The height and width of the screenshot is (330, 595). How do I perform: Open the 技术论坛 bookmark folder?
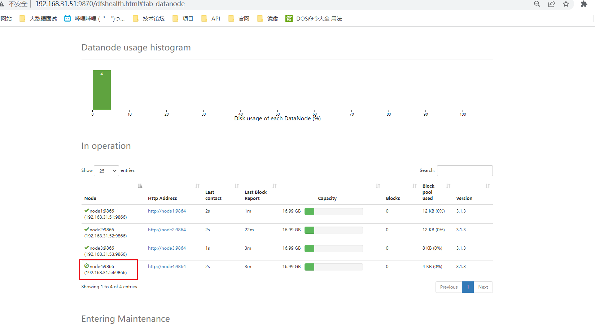coord(149,19)
